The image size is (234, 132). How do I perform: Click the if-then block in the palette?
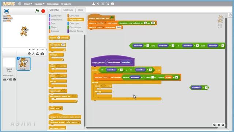click(58, 69)
